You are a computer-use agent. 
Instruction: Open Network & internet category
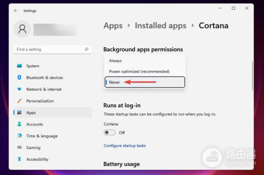coord(53,89)
